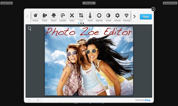Click the Download Photo button
This screenshot has width=178, height=106.
point(170,3)
